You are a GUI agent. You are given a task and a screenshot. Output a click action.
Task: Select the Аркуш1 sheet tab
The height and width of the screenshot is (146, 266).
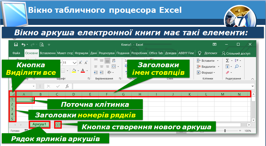pos(39,125)
